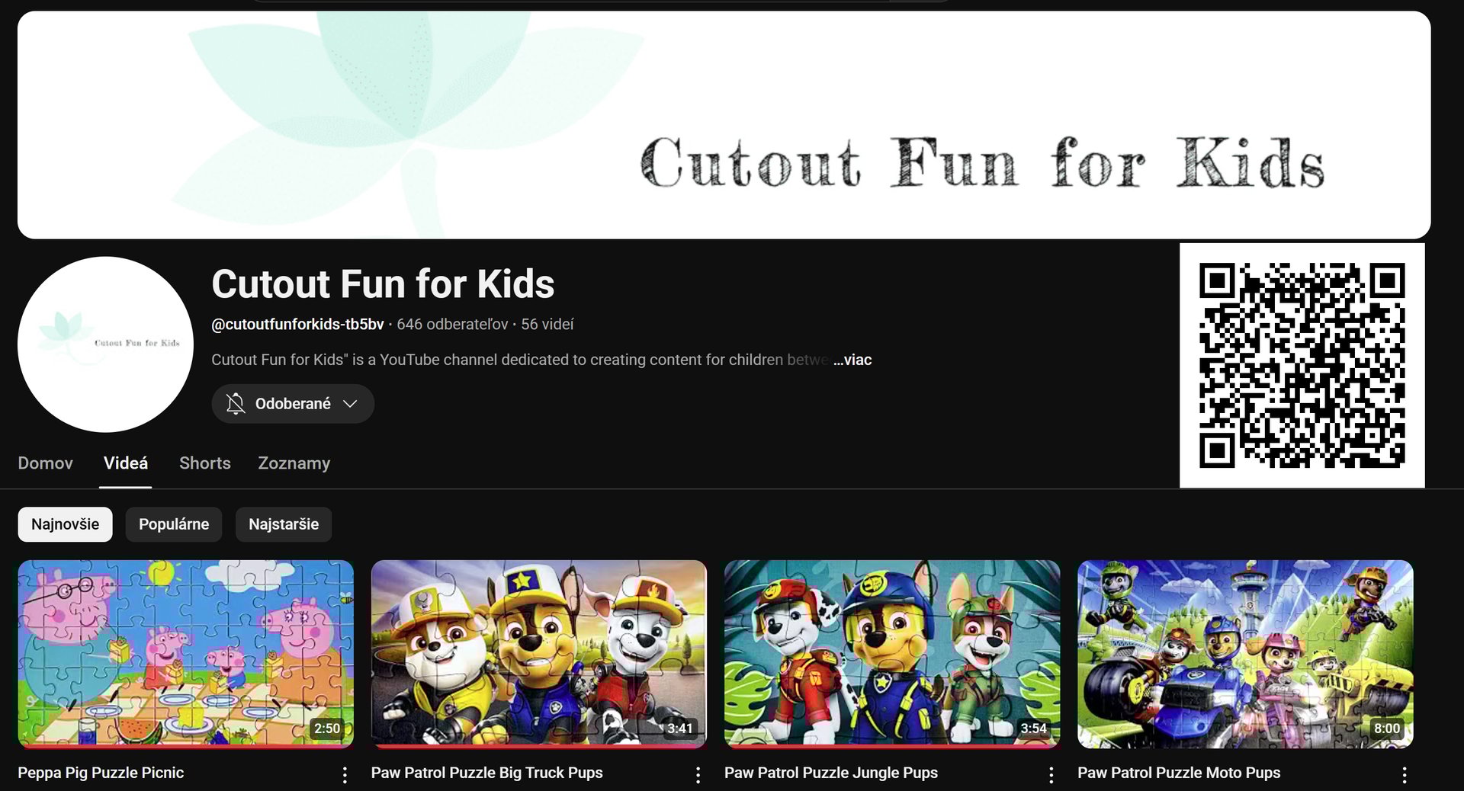This screenshot has width=1464, height=791.
Task: Open more options for Paw Patrol Jungle Pups
Action: (1051, 775)
